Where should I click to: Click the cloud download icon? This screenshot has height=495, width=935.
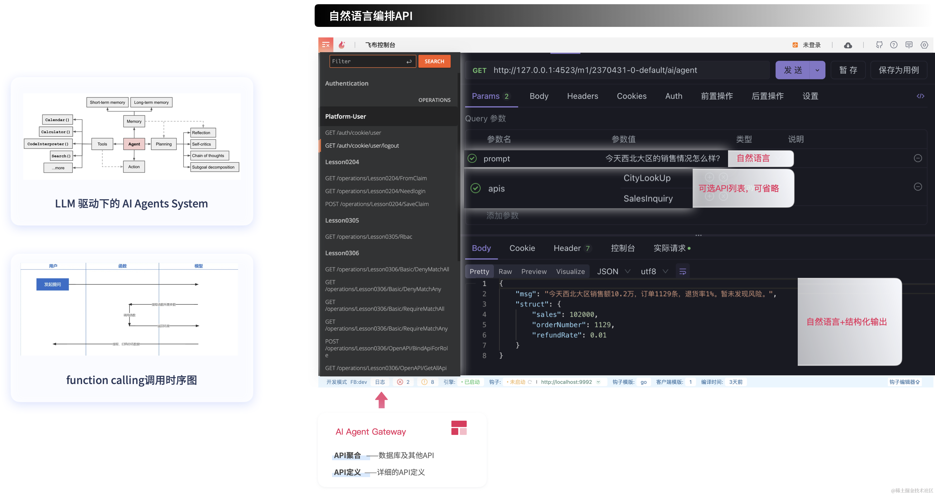click(848, 45)
